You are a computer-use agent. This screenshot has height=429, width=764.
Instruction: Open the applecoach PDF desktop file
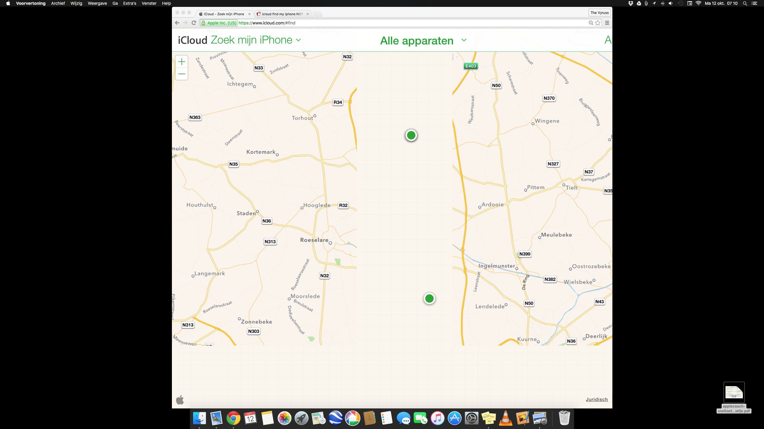tap(734, 393)
